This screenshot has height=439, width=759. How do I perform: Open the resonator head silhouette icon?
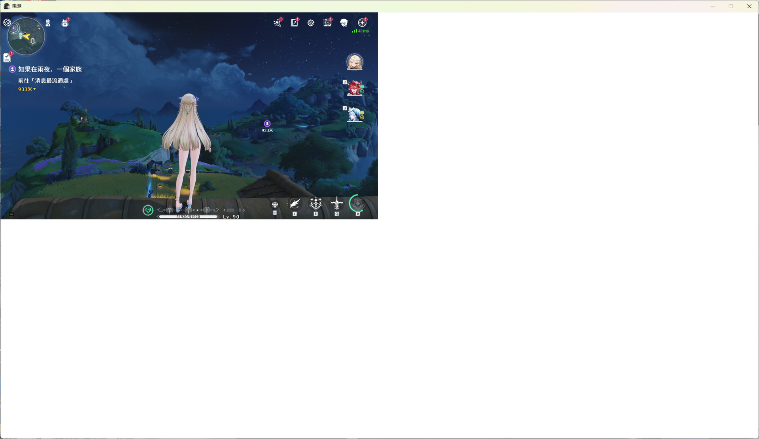pyautogui.click(x=344, y=23)
